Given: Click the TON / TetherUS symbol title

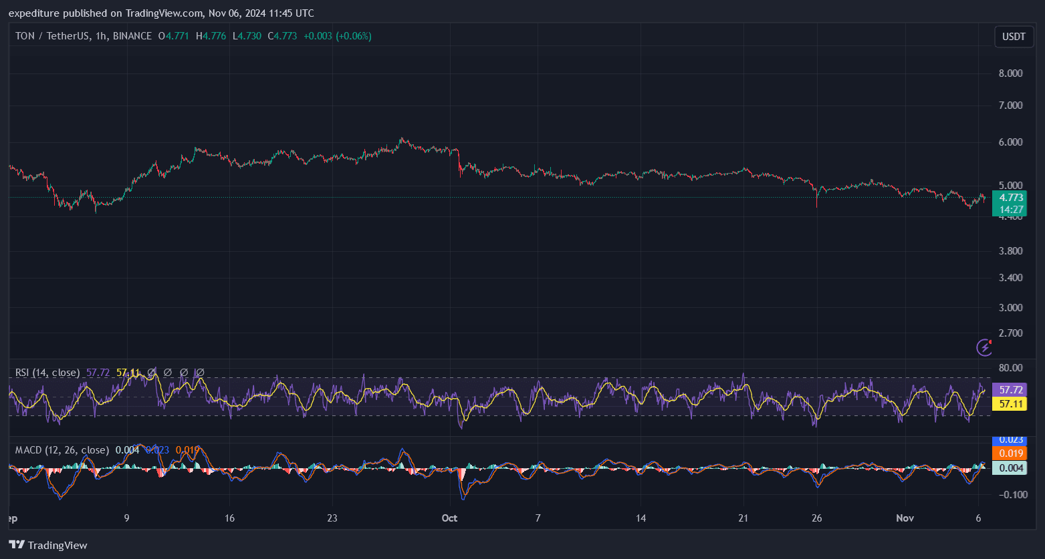Looking at the screenshot, I should 52,36.
